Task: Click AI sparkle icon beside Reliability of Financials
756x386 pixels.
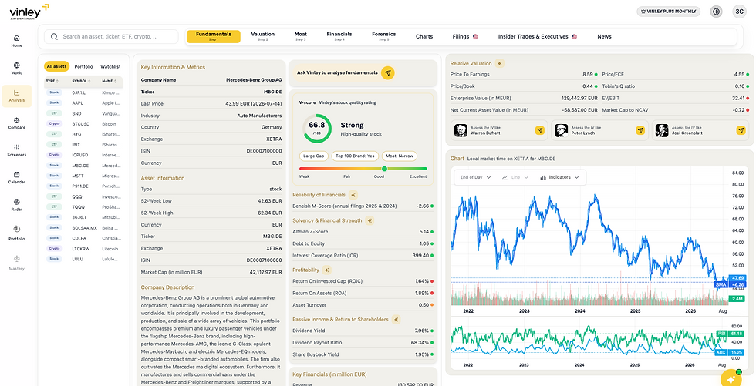Action: click(353, 195)
